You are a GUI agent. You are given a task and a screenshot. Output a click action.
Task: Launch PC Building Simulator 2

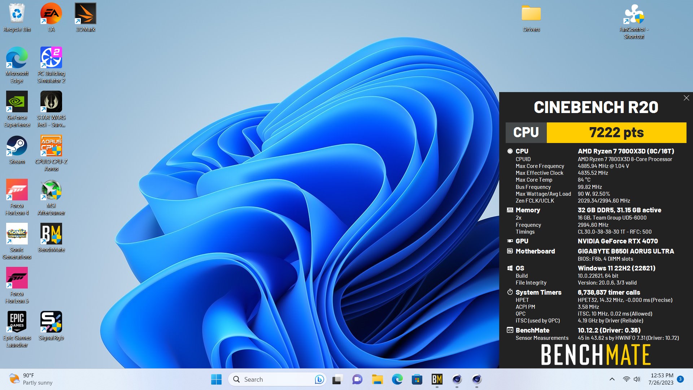click(x=51, y=65)
